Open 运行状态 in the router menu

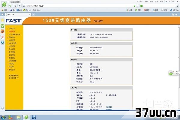(x=12, y=28)
